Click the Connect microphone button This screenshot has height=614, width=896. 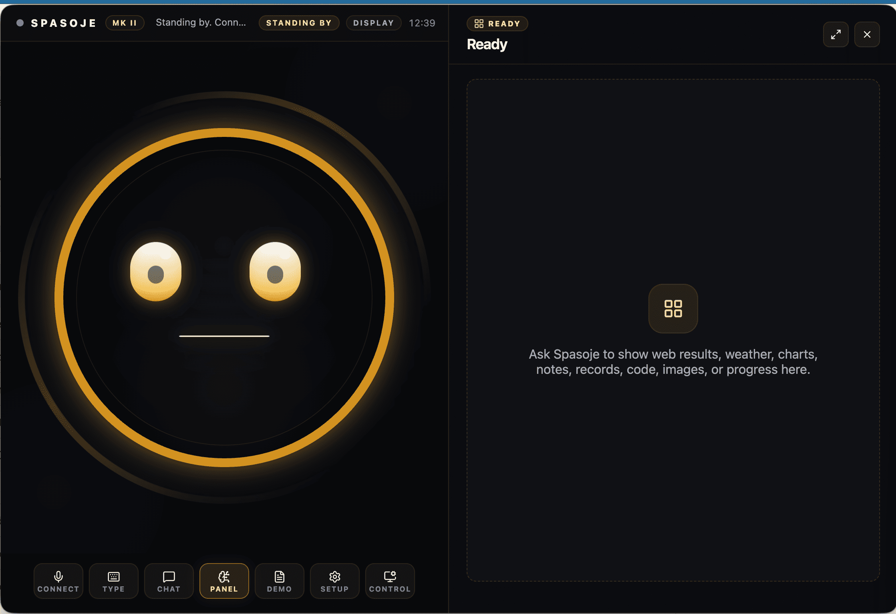tap(58, 581)
